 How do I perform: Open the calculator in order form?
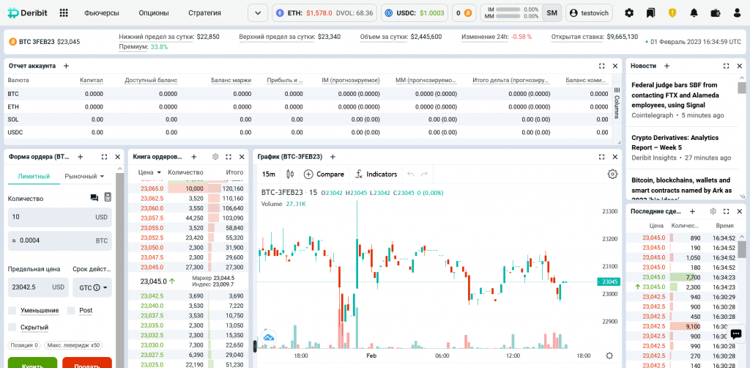pos(108,197)
